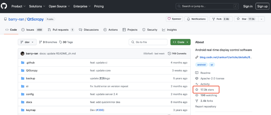Open the Readme link in About

[203, 73]
